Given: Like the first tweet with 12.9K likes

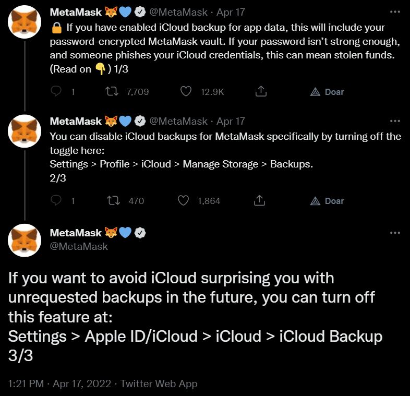Looking at the screenshot, I should coord(186,91).
